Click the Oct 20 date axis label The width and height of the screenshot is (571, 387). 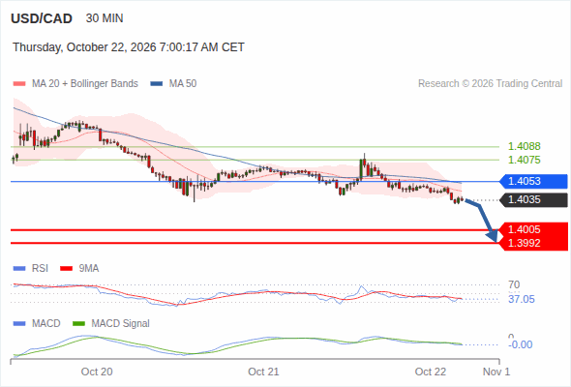(97, 372)
